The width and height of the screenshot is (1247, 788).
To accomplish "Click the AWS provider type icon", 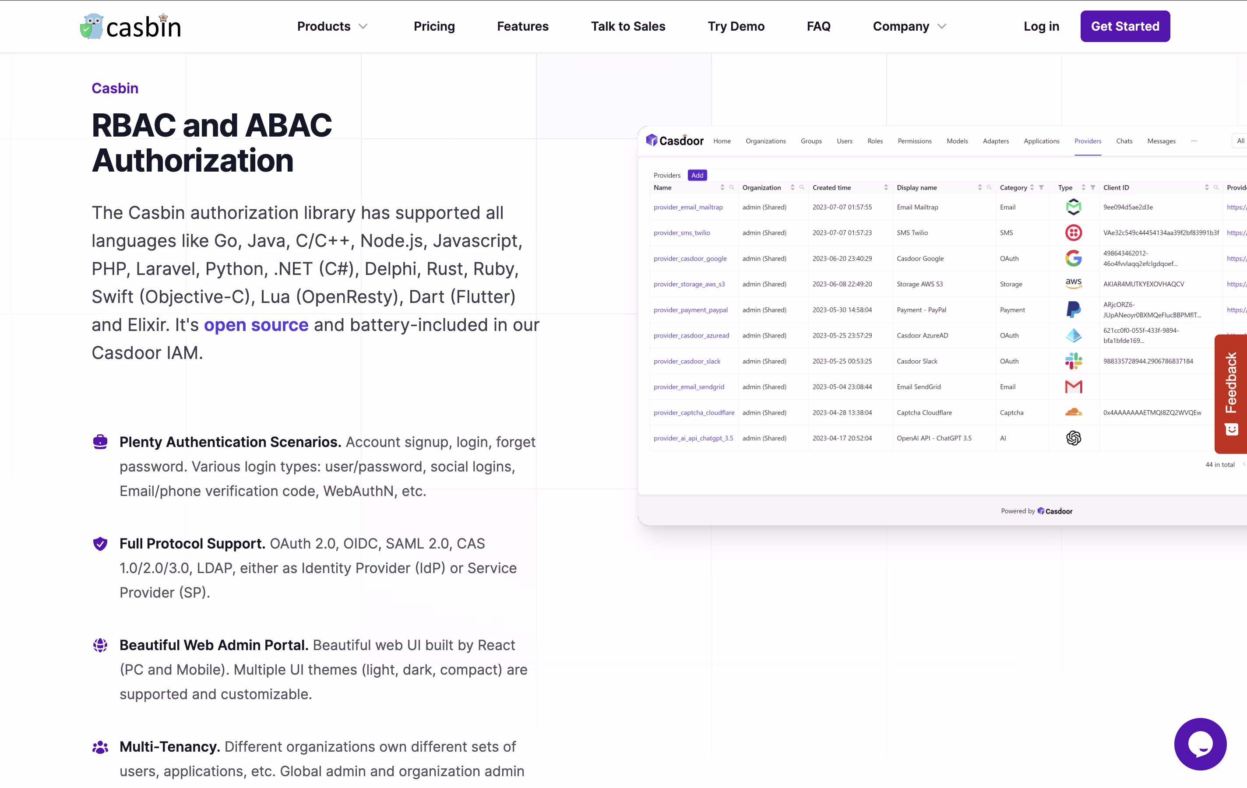I will [1073, 283].
